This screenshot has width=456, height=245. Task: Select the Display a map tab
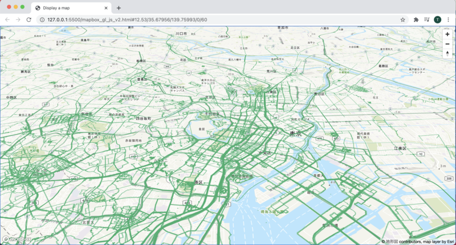pyautogui.click(x=71, y=8)
